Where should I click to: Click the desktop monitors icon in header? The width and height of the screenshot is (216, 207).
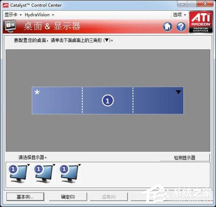[10, 26]
